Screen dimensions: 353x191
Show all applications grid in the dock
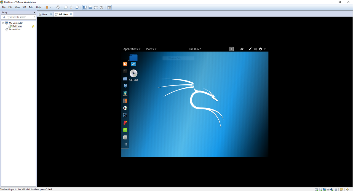pyautogui.click(x=125, y=145)
